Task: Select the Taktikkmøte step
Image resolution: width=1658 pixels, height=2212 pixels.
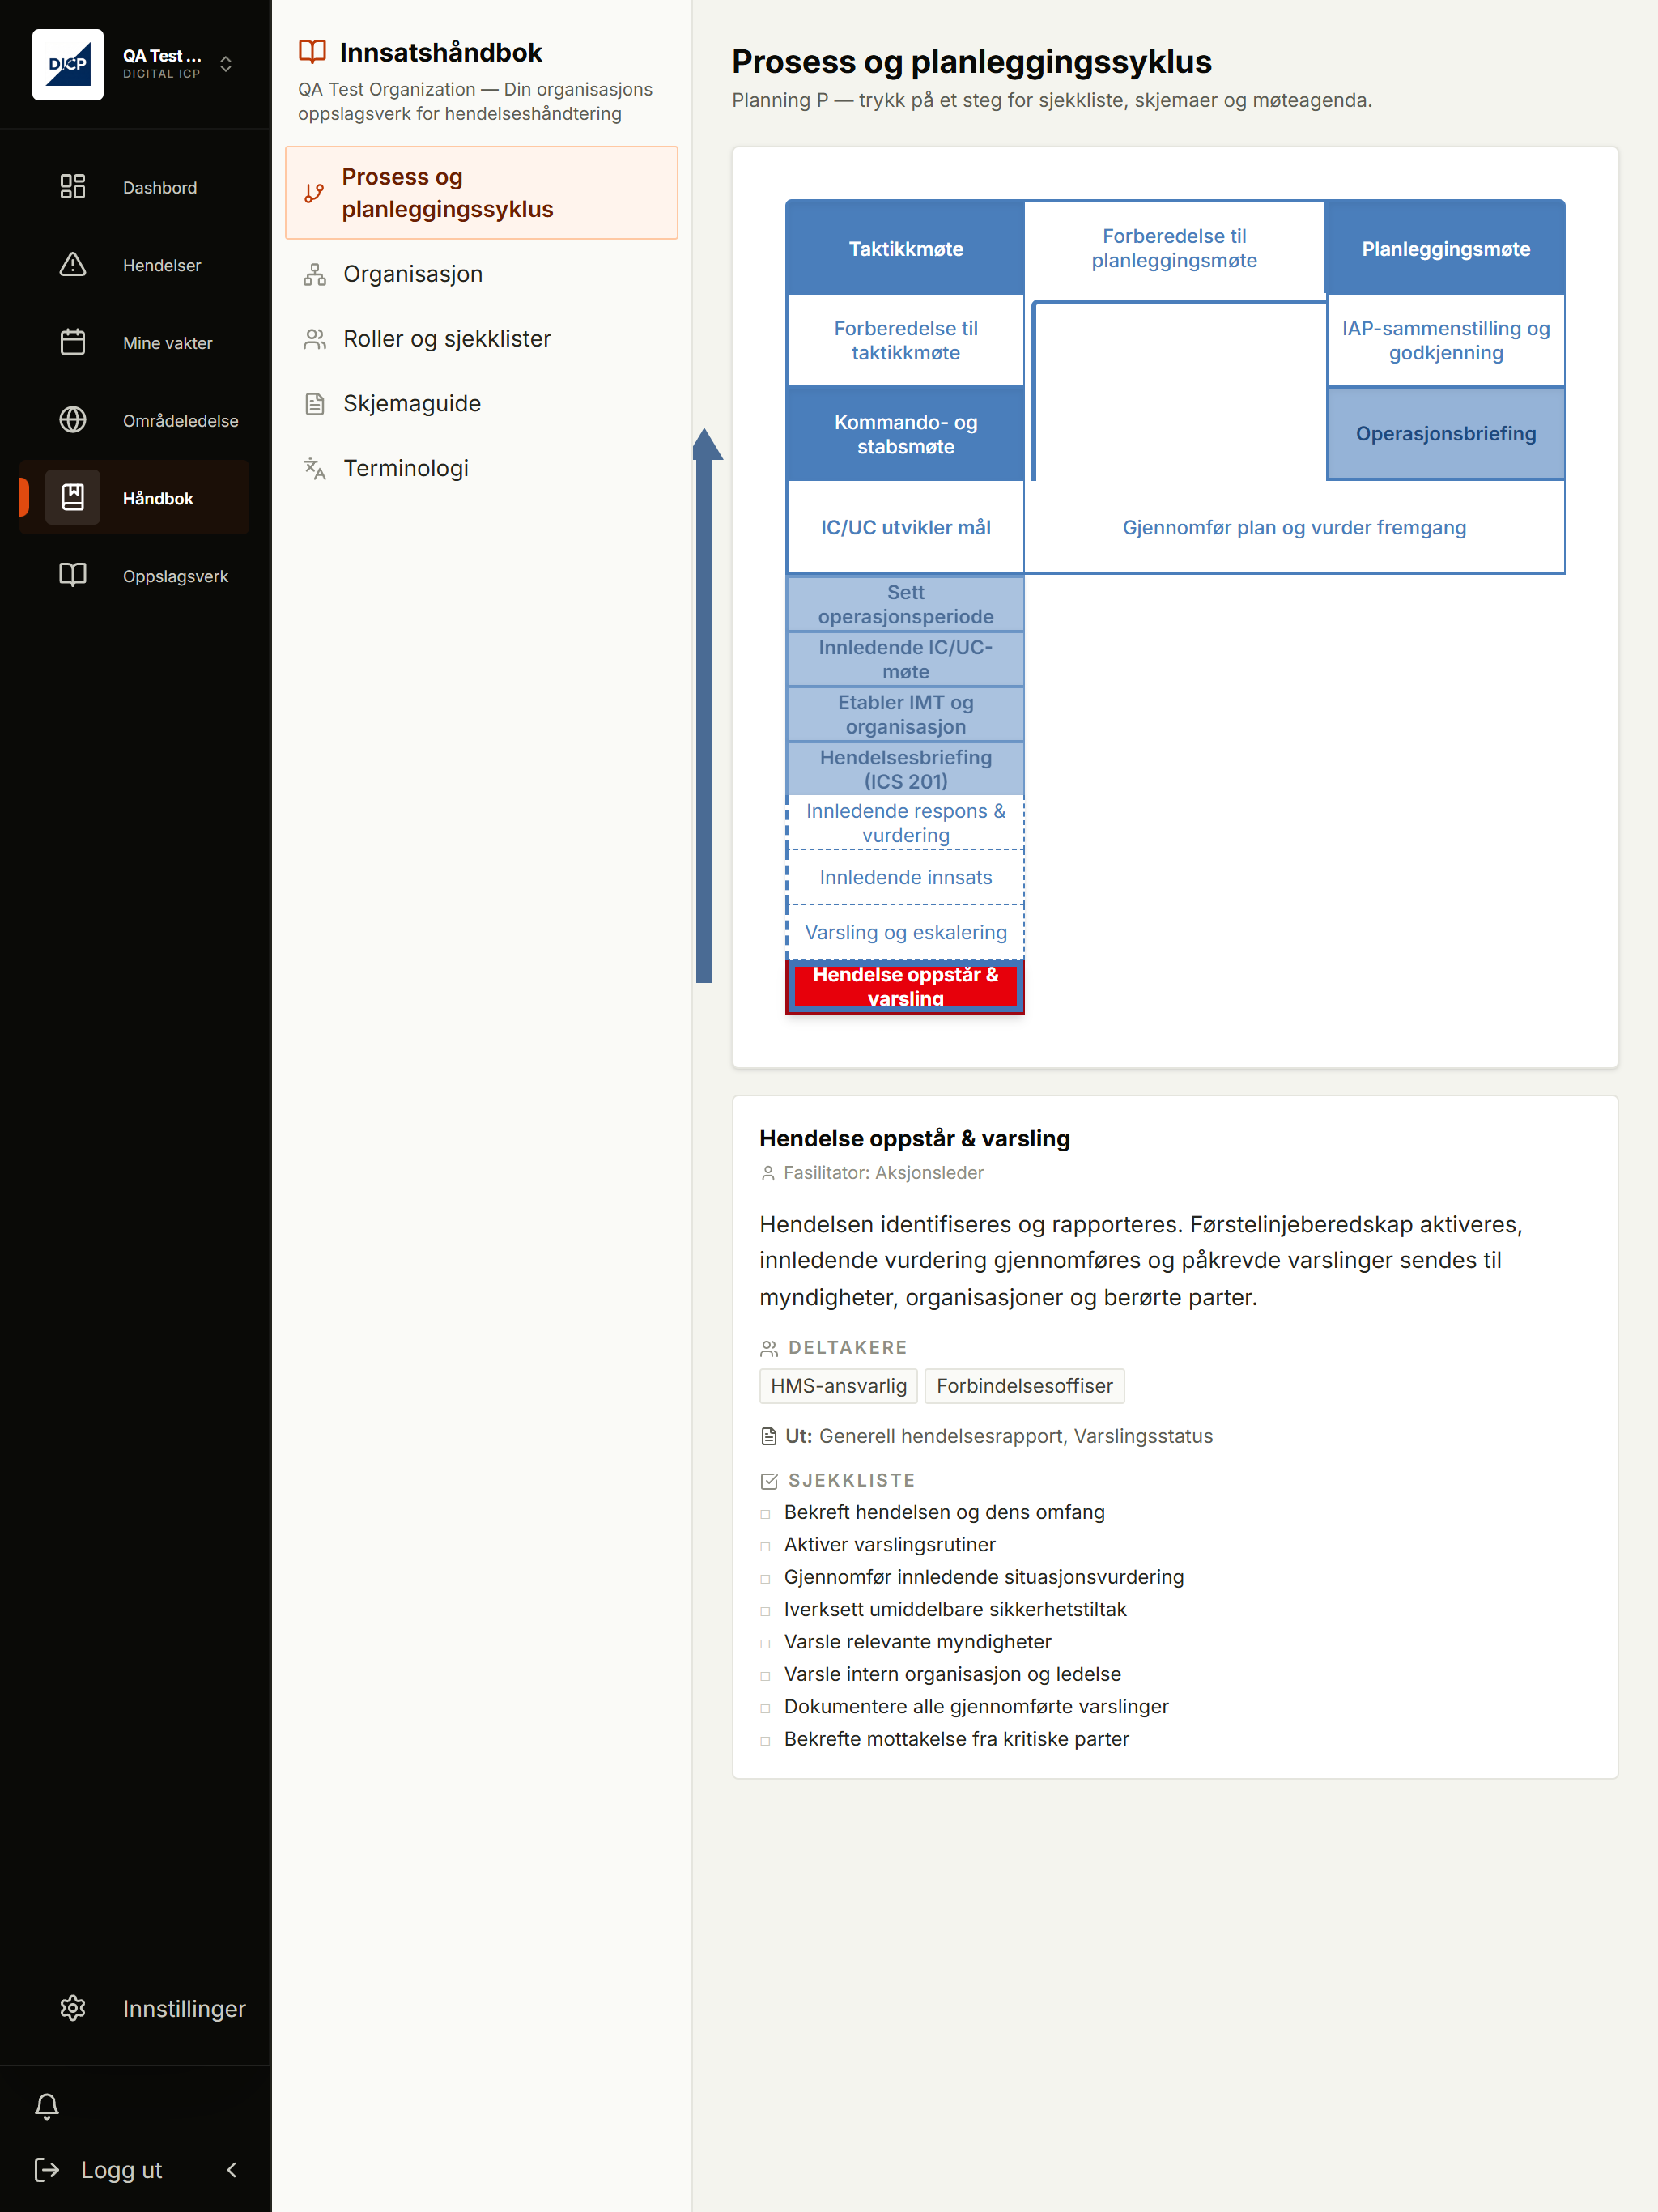Action: 905,248
